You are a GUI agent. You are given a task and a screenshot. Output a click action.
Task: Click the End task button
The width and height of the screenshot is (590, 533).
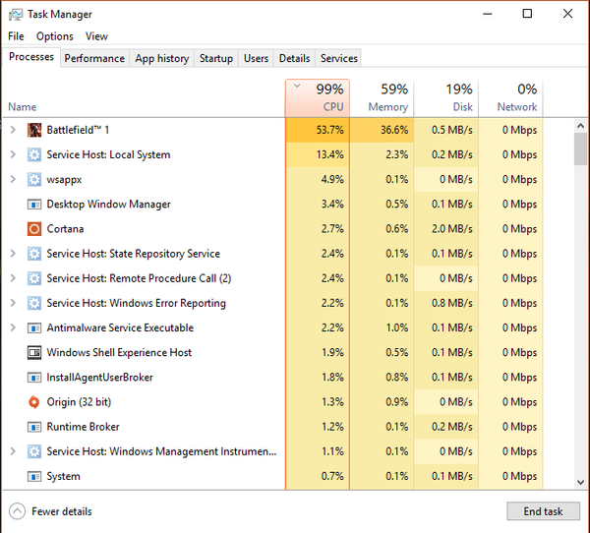543,511
